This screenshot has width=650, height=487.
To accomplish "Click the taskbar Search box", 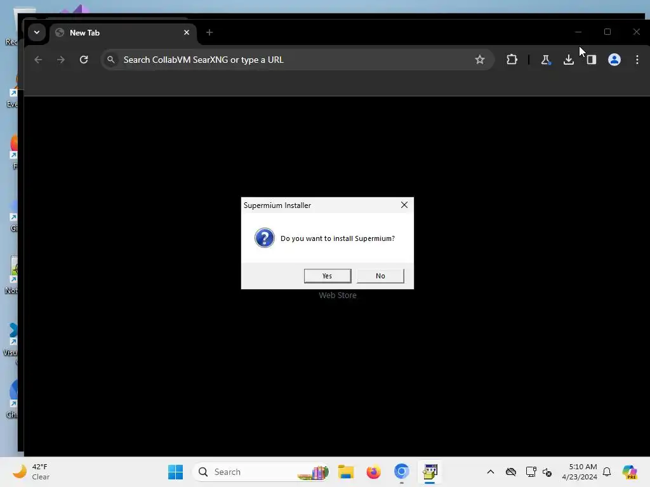I will [262, 472].
